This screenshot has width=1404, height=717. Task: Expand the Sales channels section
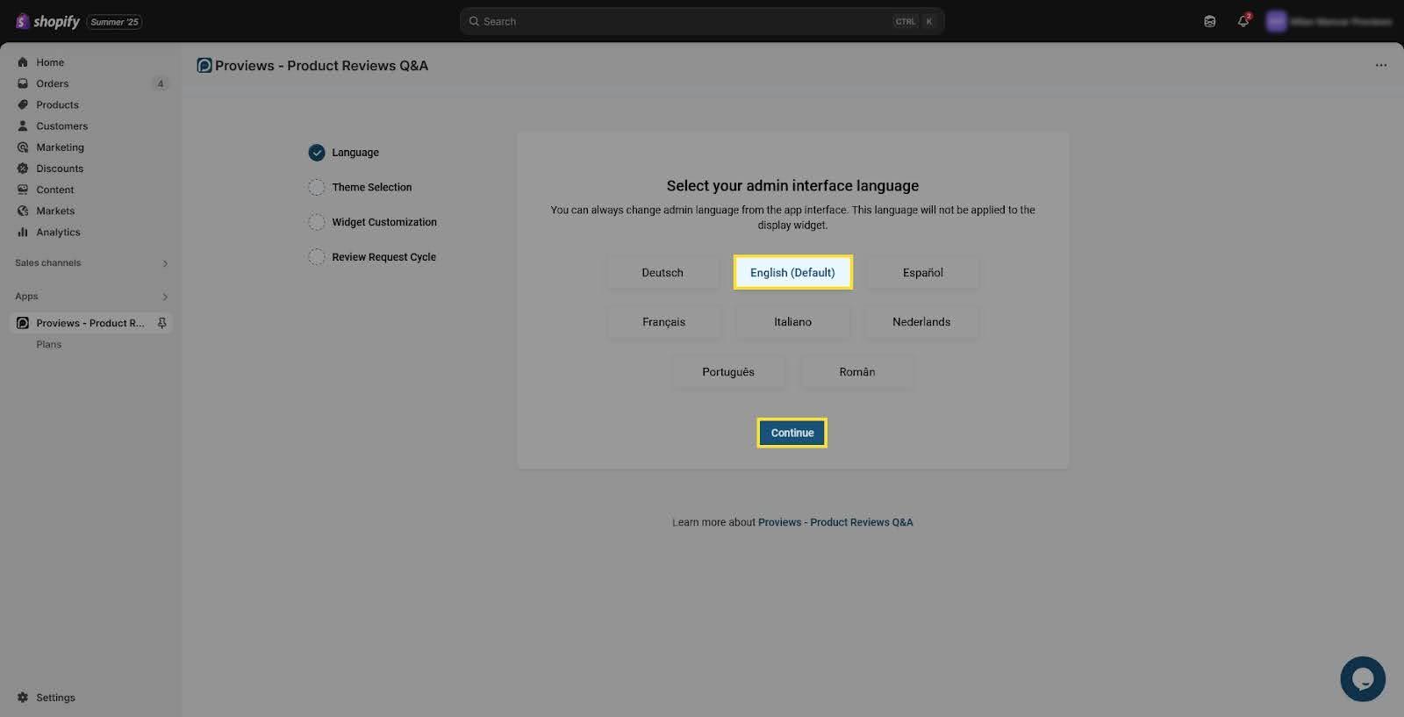165,263
